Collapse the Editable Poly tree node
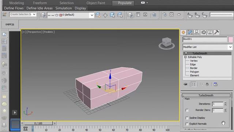Screen dimensions: 234x132 (185, 57)
